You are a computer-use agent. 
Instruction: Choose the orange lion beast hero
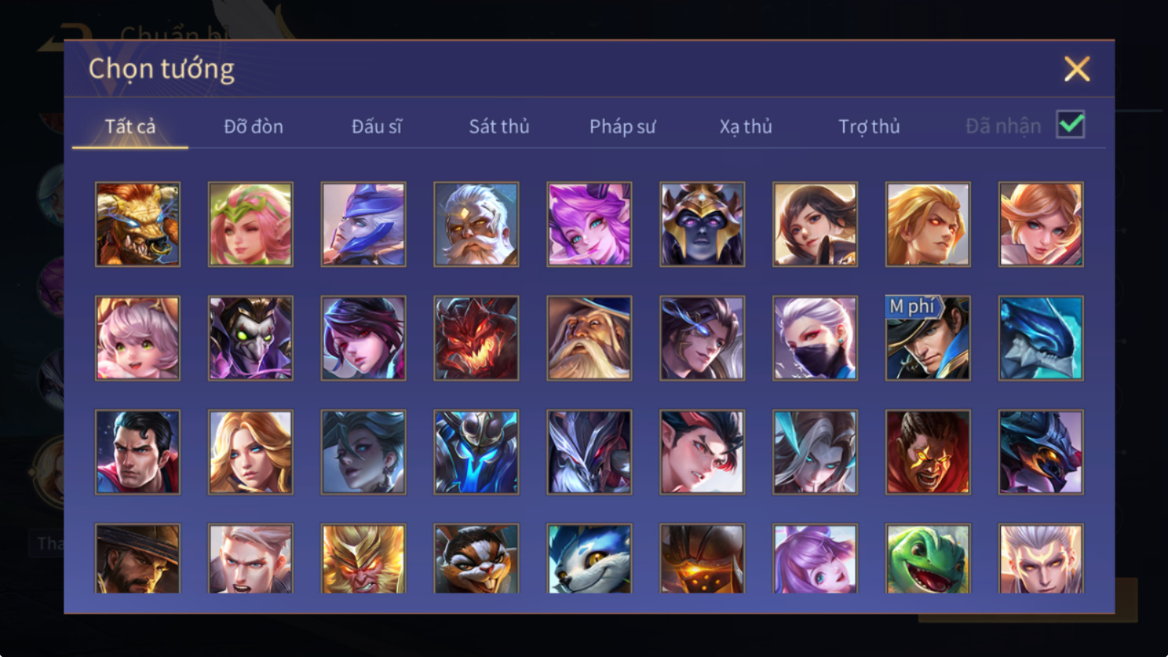pos(137,224)
